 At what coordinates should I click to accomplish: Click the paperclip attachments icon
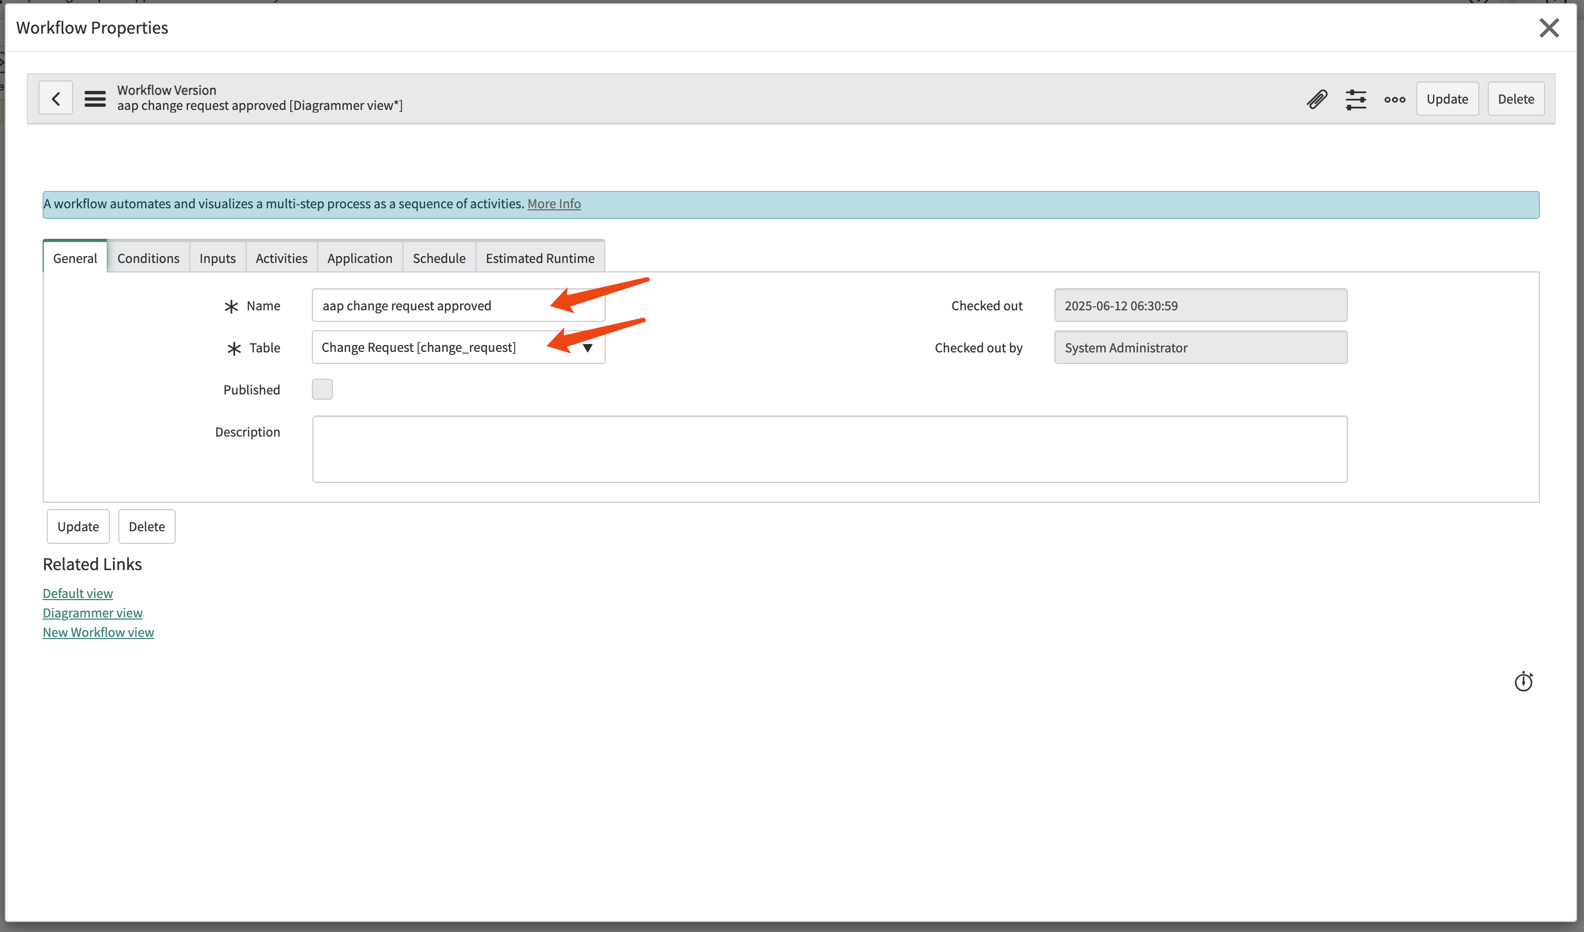(1317, 99)
